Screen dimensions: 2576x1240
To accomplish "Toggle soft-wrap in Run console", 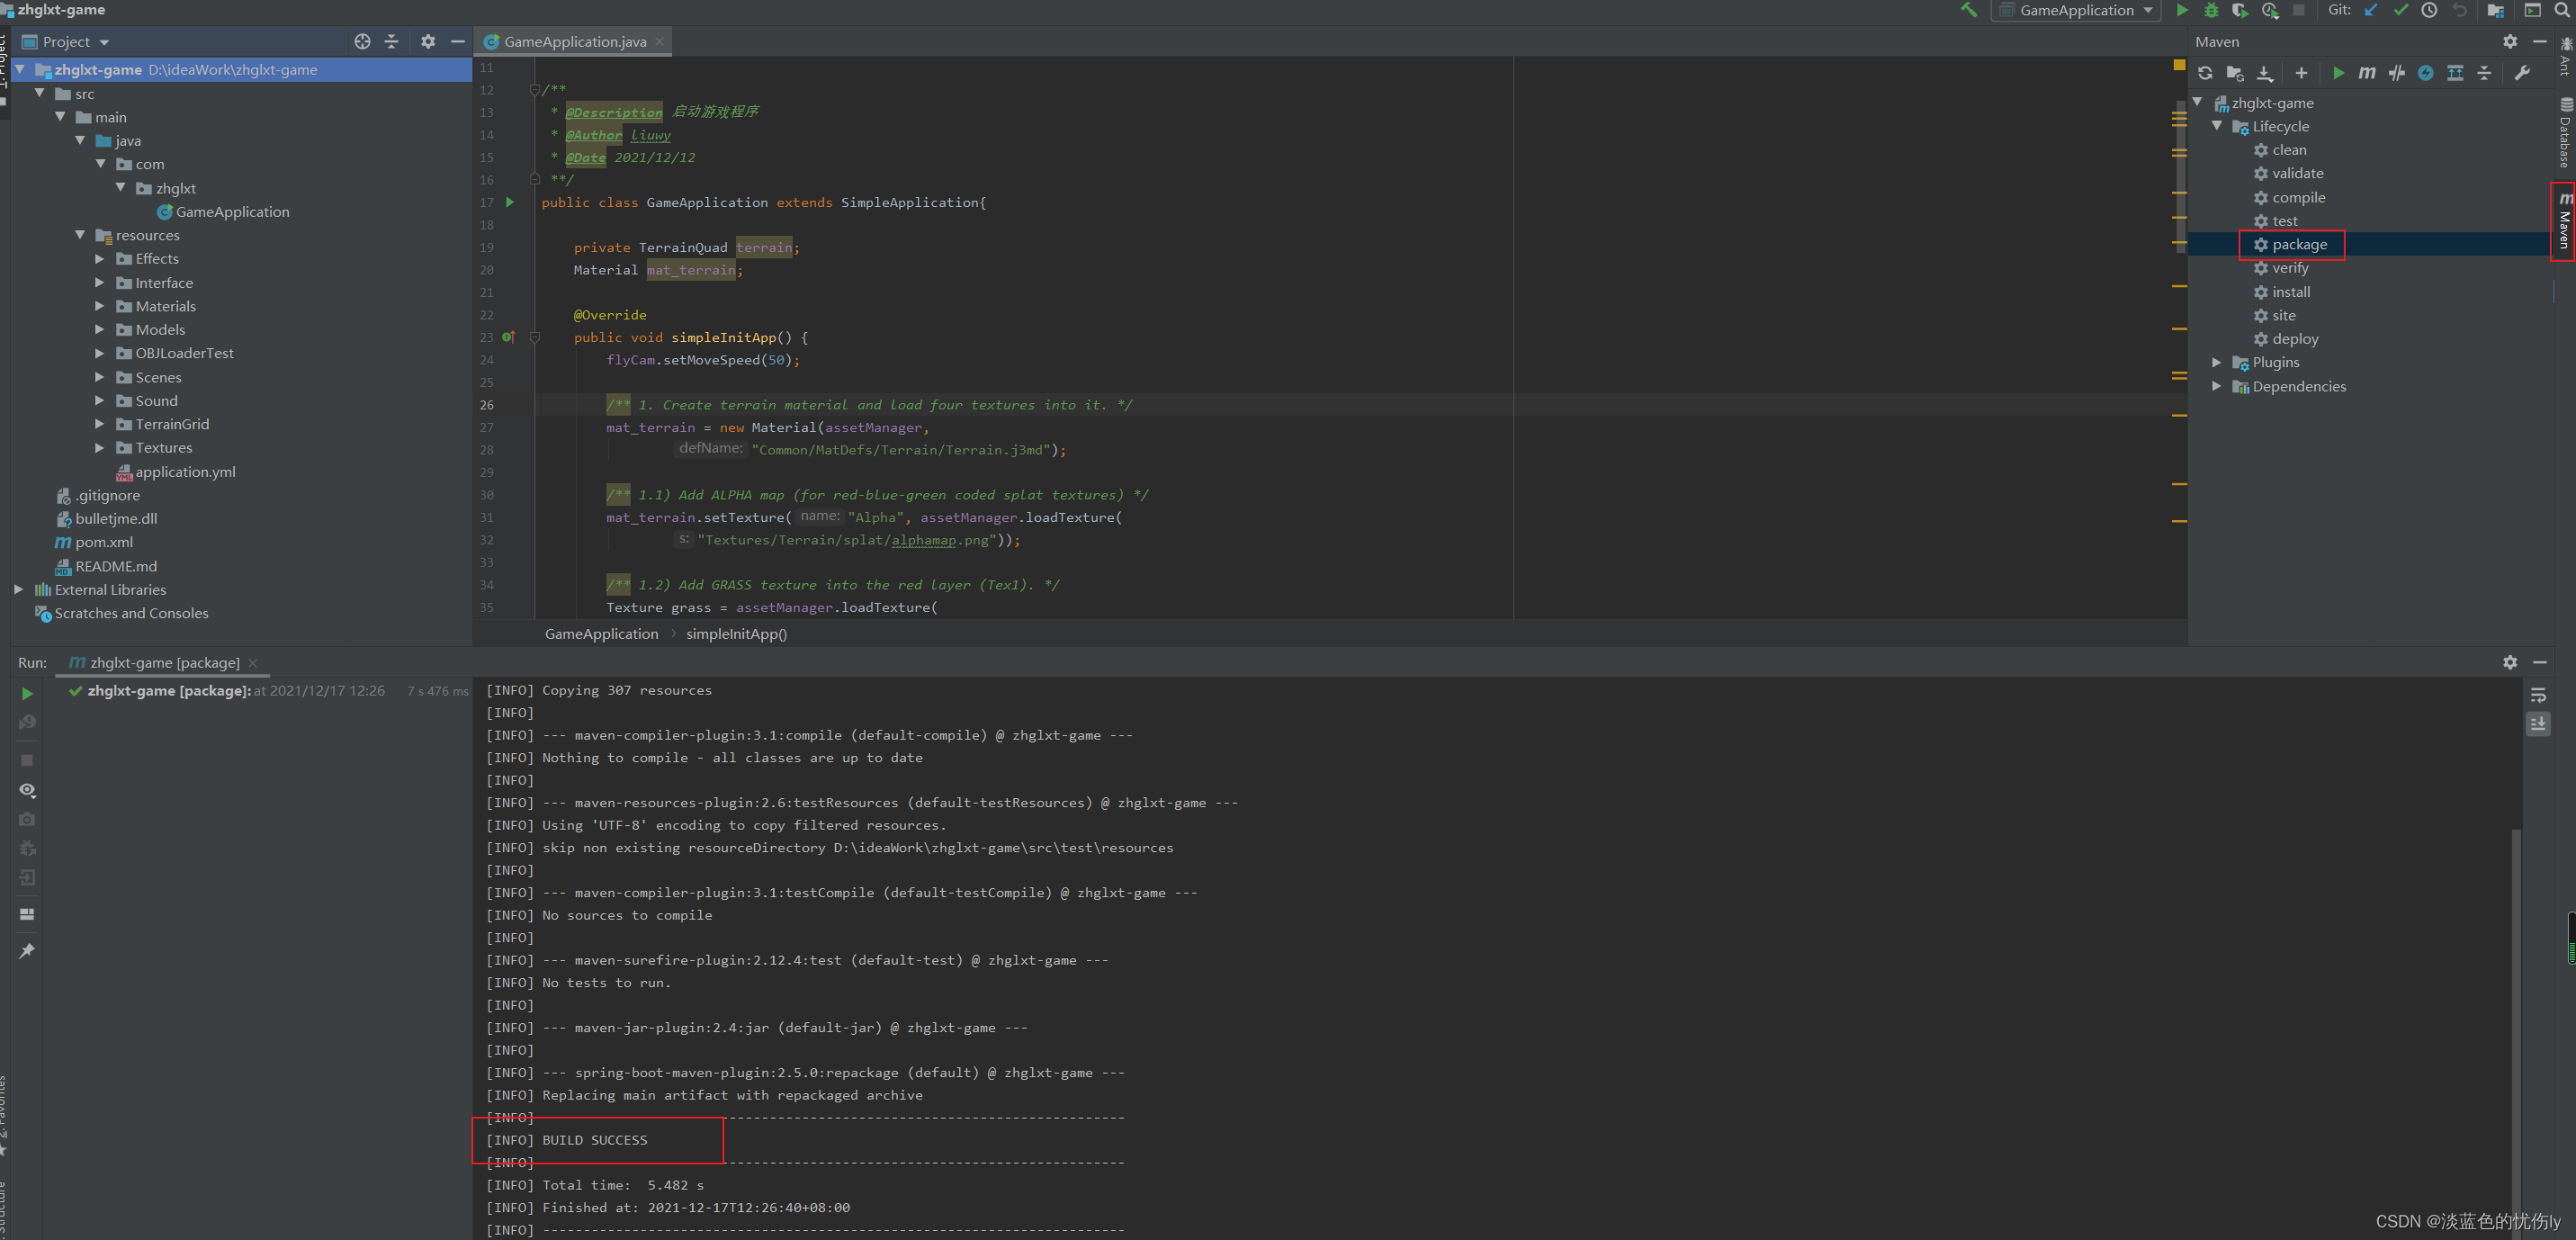I will (2537, 695).
